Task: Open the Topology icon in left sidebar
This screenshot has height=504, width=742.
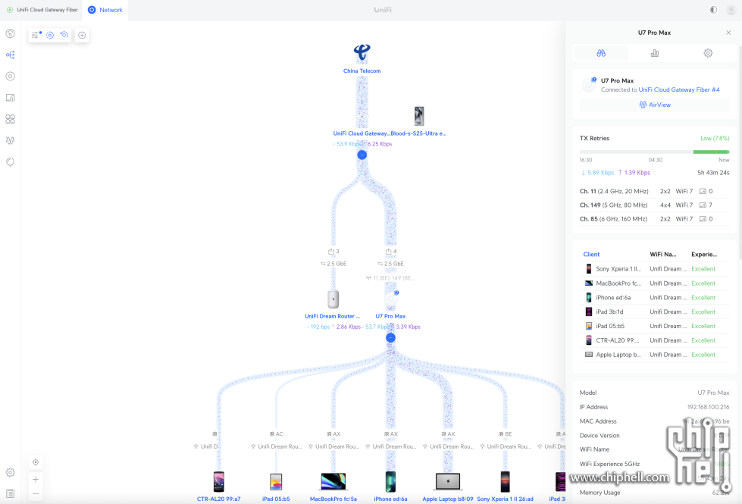Action: pos(11,55)
